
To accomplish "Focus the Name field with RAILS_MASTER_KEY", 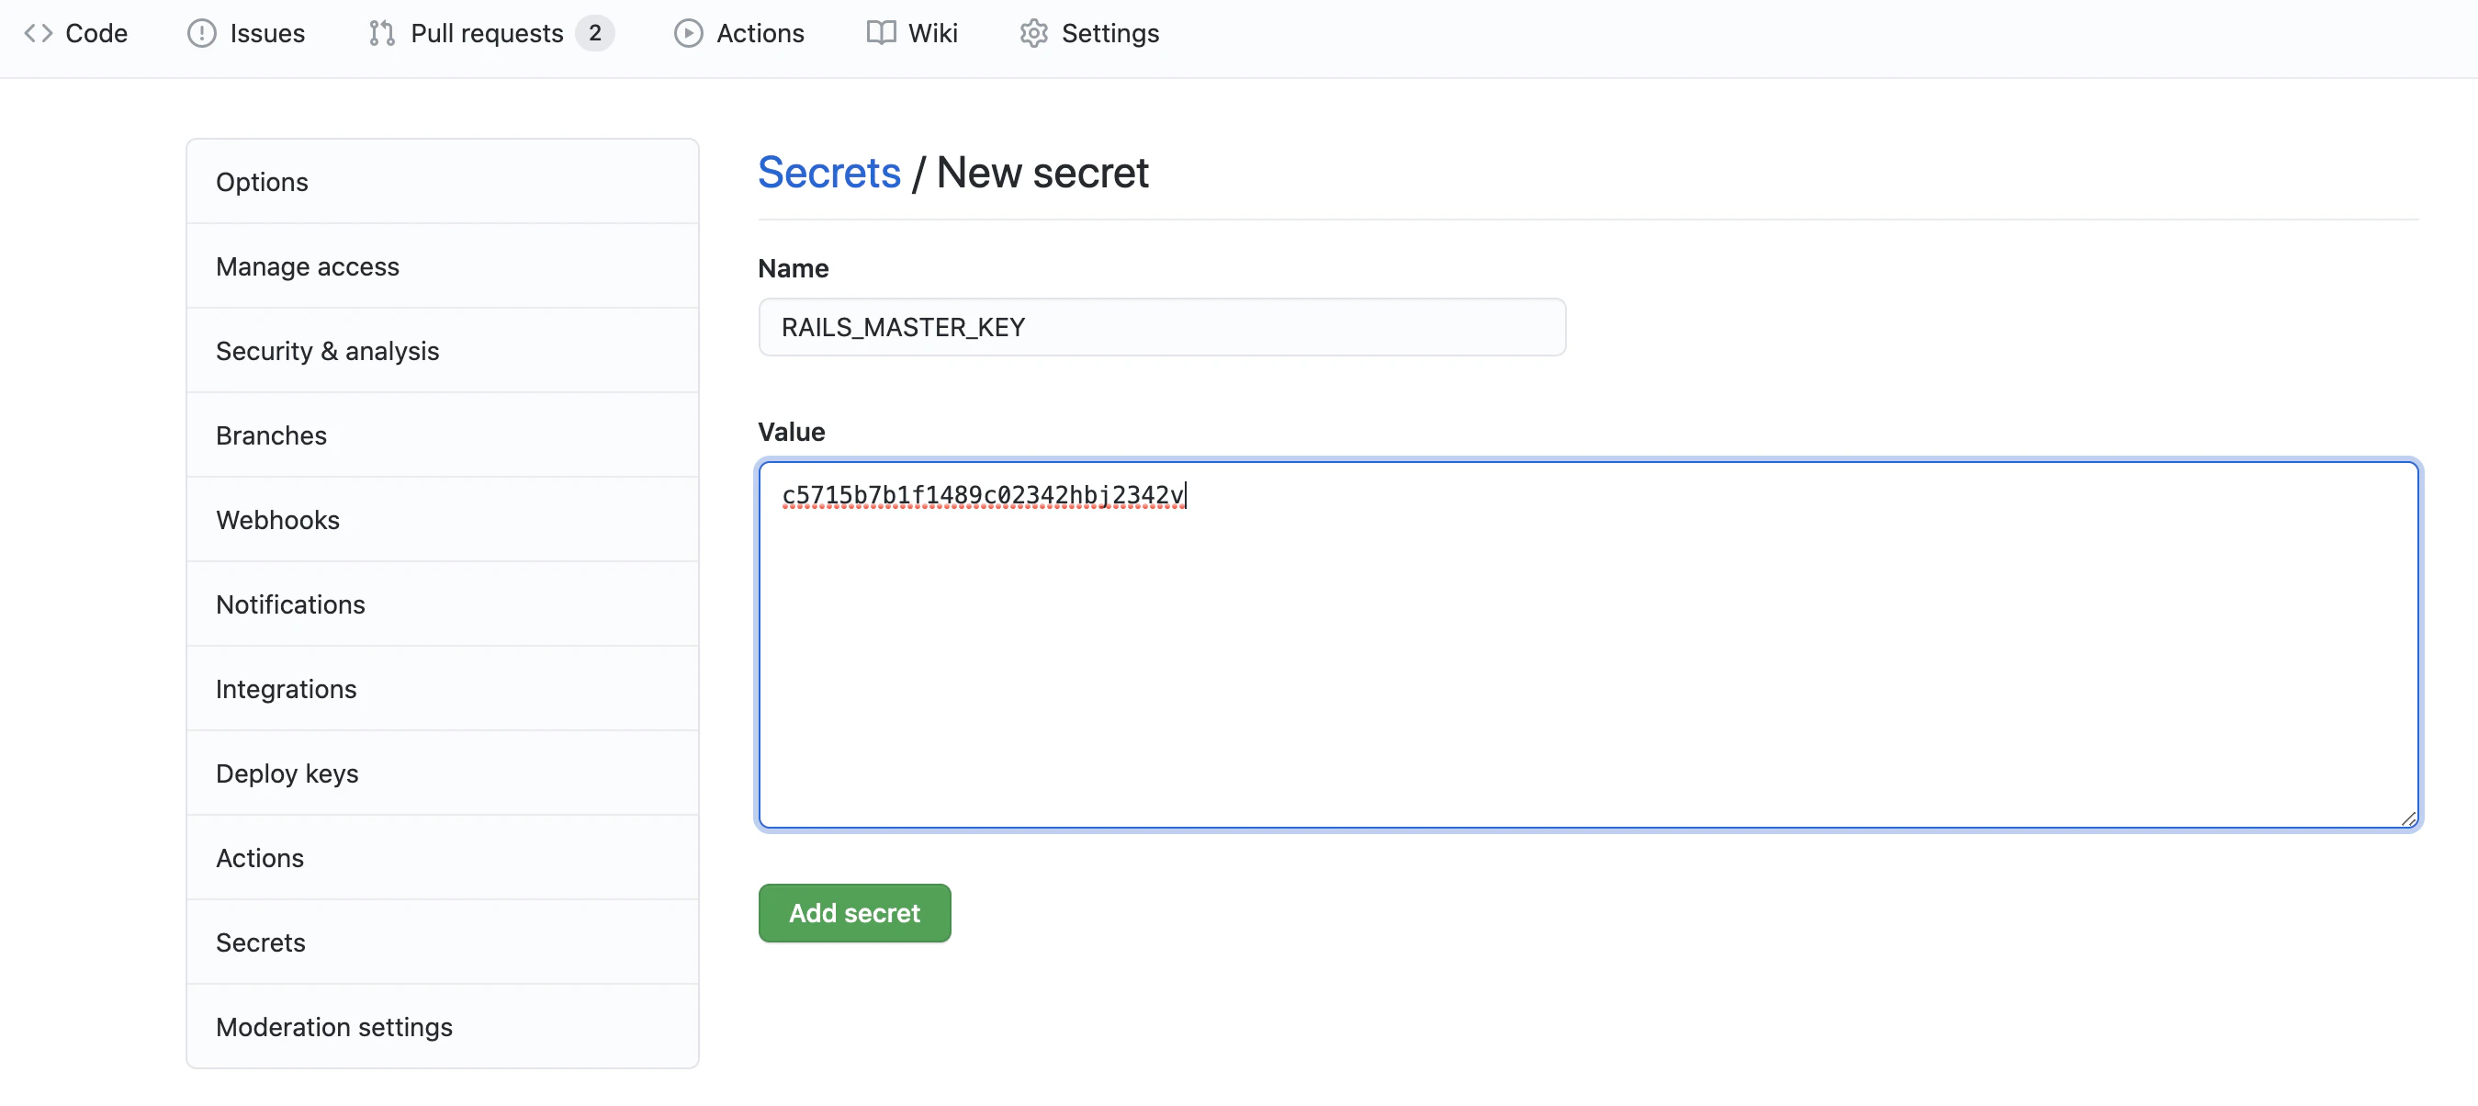I will [x=1162, y=327].
